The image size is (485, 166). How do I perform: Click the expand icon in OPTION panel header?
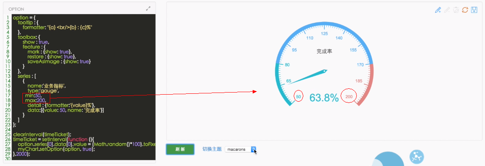pos(148,9)
